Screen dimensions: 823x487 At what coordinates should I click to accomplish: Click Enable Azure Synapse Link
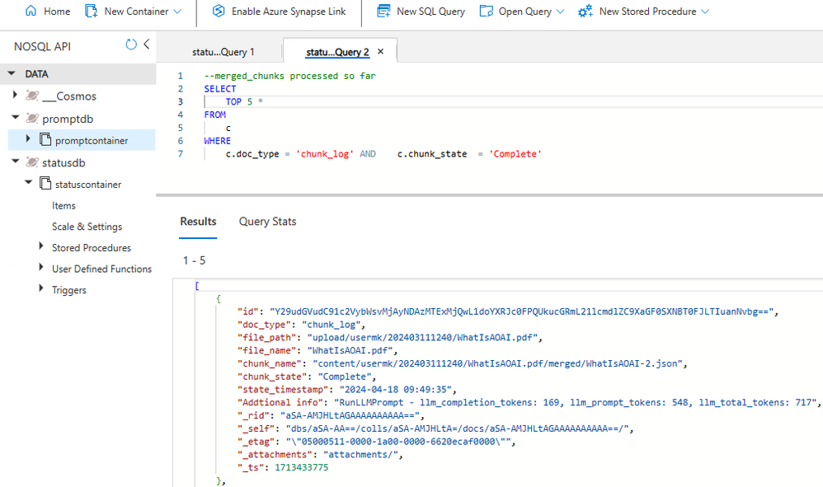click(289, 12)
